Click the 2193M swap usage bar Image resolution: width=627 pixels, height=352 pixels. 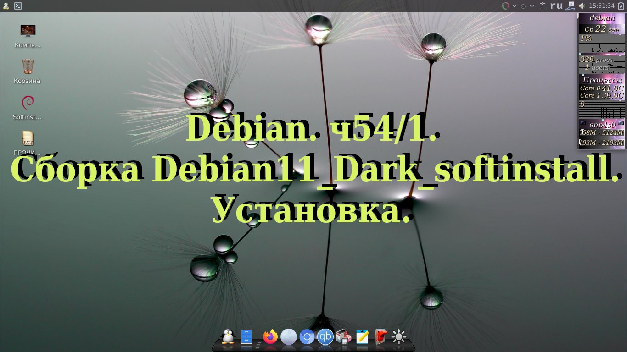click(x=602, y=143)
